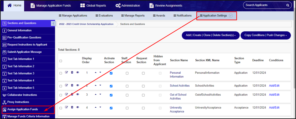Open the School Activities section link

click(x=180, y=86)
